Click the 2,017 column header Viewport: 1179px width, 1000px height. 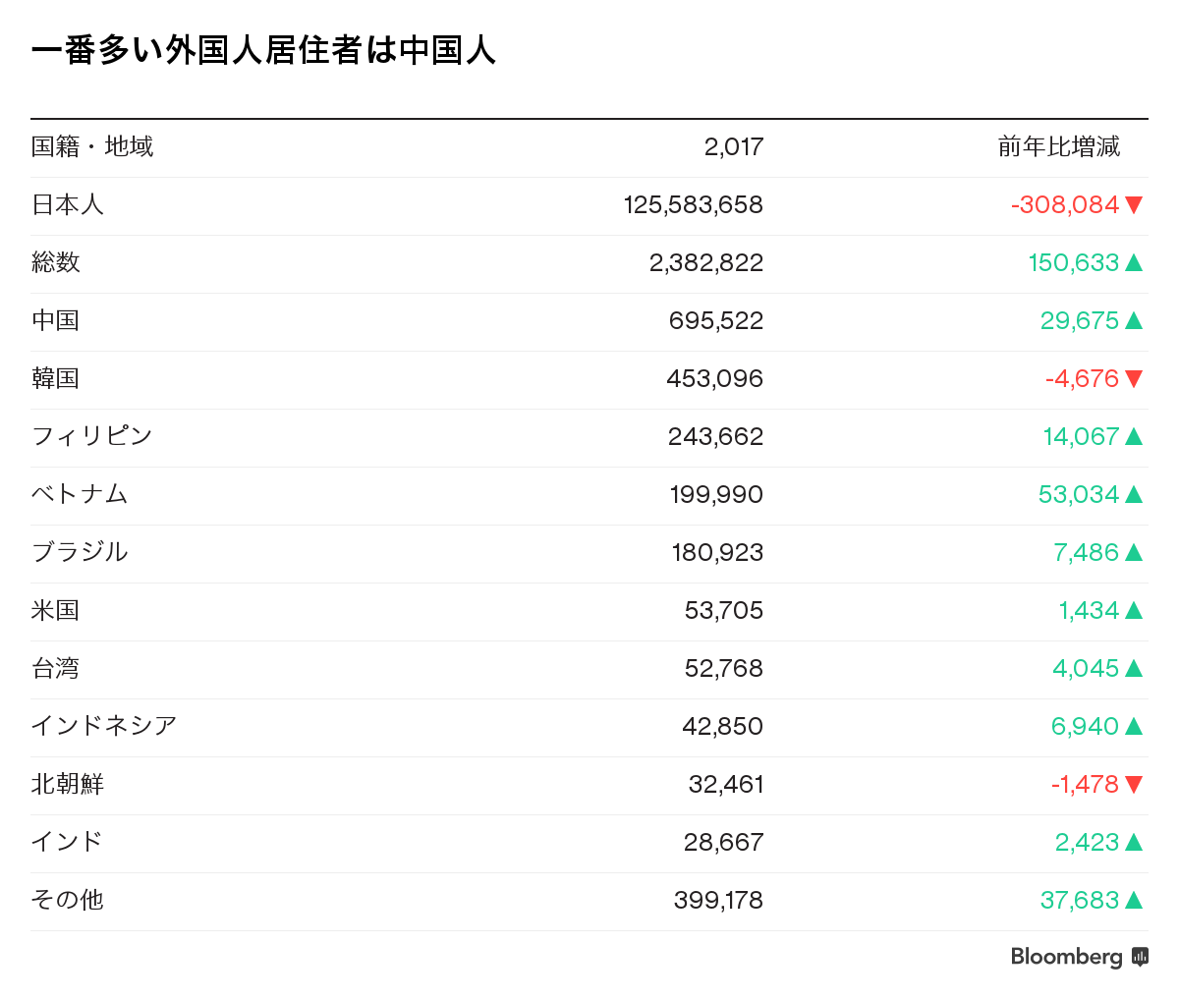point(733,147)
